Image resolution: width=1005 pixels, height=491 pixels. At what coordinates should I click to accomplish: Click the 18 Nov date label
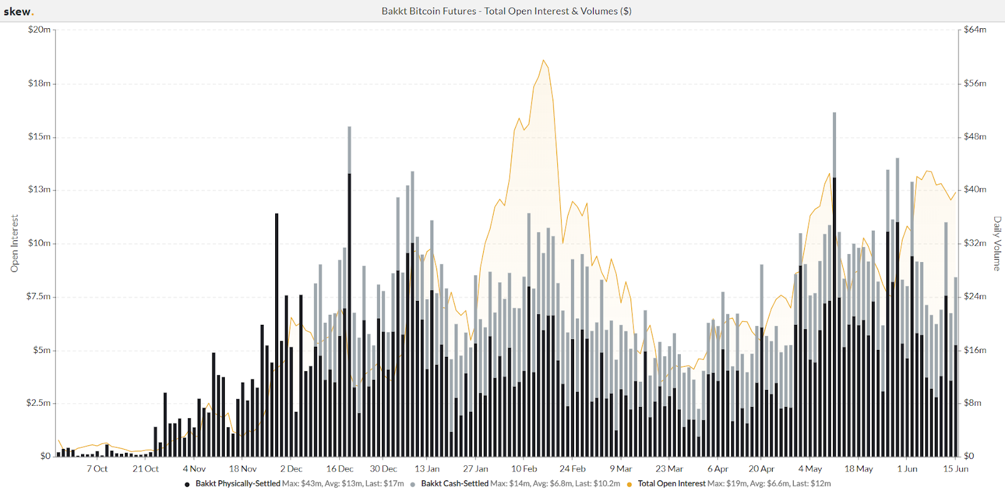242,469
